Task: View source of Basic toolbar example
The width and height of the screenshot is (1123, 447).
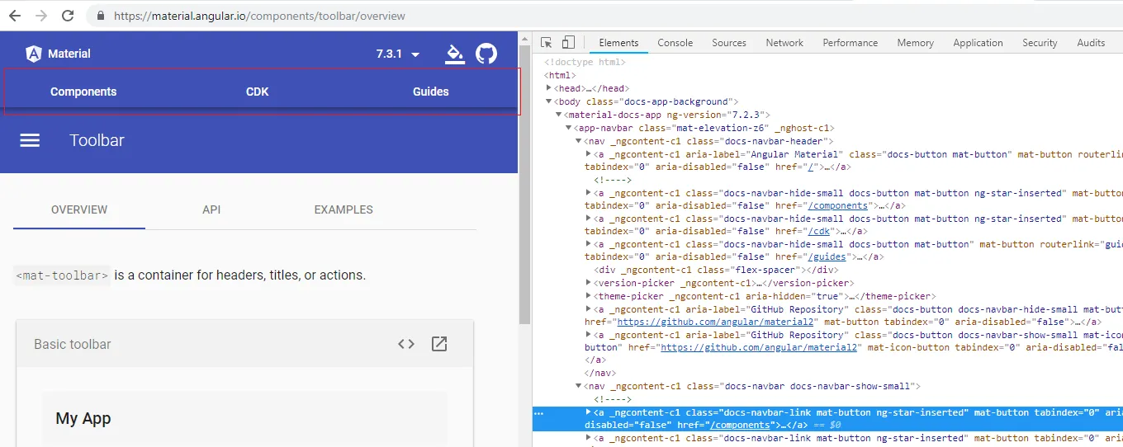Action: click(406, 344)
